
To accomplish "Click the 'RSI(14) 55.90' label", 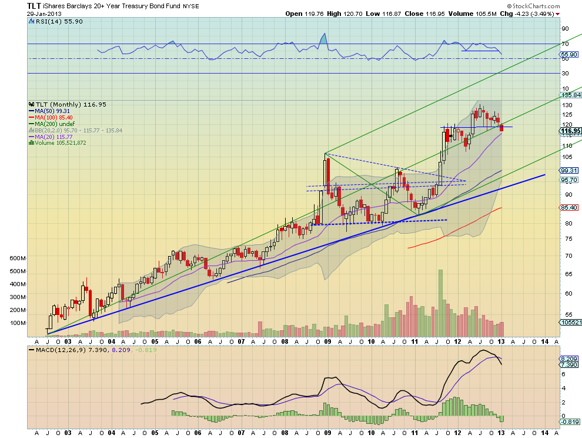I will tap(59, 22).
